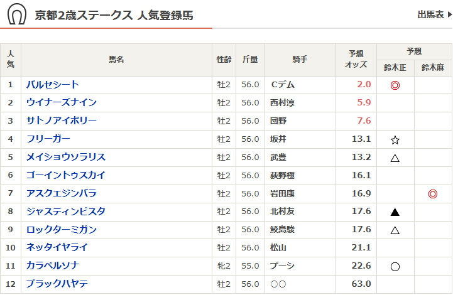Click white triangle mark for ロックターミガン
The height and width of the screenshot is (295, 453).
[395, 230]
